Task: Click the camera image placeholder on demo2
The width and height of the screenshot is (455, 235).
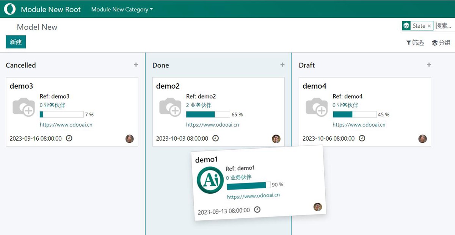Action: 170,107
